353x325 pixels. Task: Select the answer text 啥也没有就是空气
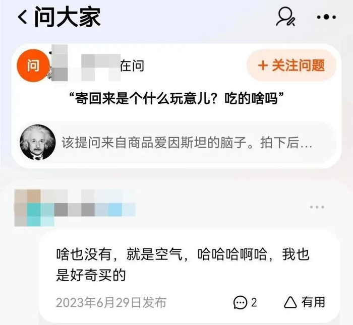183,265
